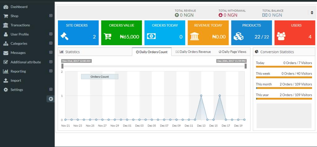Viewport: 317px width, 147px height.
Task: Expand the Categories submenu
Action: [51, 43]
